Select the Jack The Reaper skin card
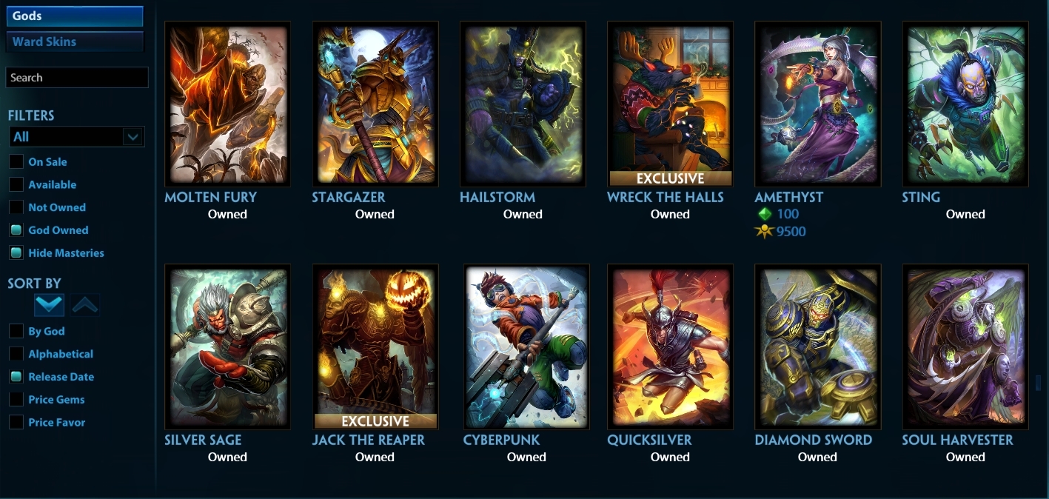Viewport: 1049px width, 499px height. tap(375, 346)
